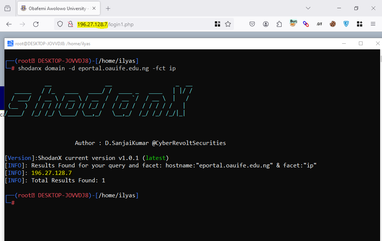The height and width of the screenshot is (241, 382).
Task: Save page to Pocket
Action: click(x=252, y=24)
